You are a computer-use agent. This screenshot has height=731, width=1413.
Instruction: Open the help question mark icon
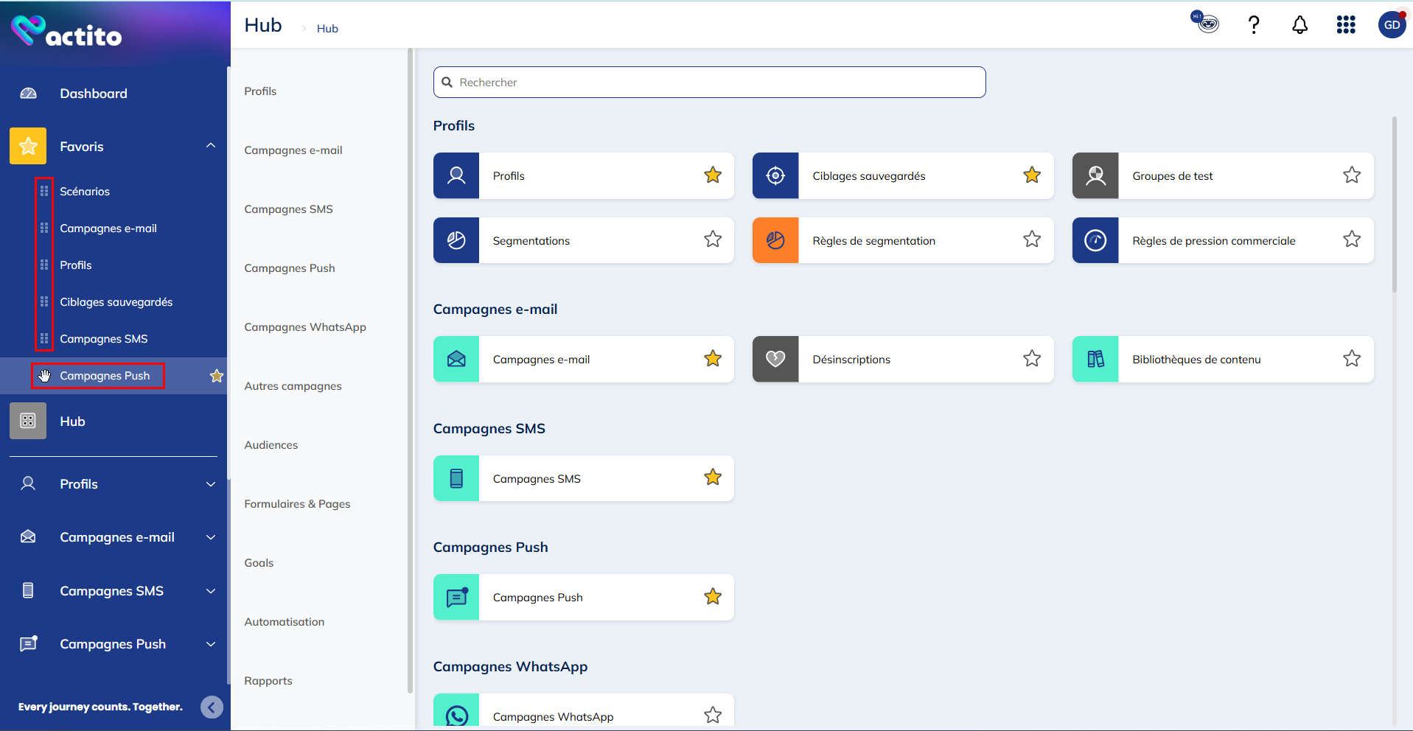[x=1253, y=25]
